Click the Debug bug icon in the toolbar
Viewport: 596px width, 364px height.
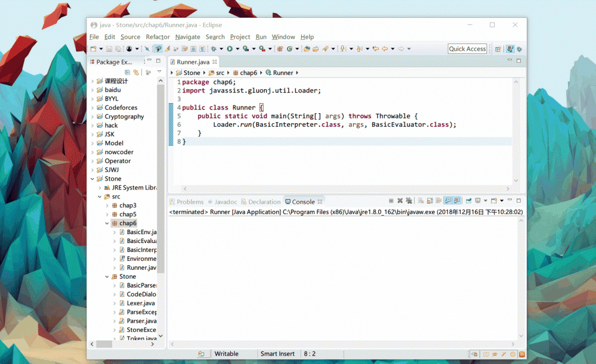214,49
